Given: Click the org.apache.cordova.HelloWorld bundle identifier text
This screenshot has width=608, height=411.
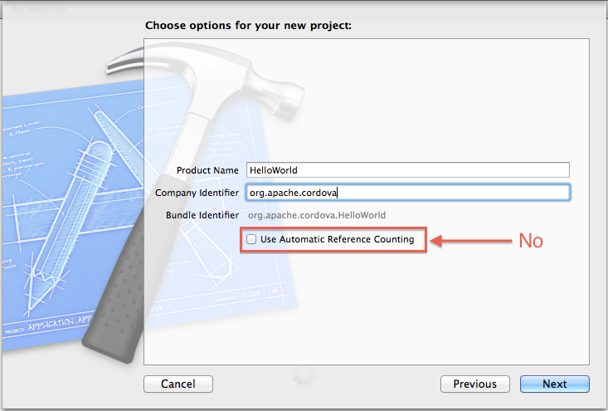Looking at the screenshot, I should [317, 215].
